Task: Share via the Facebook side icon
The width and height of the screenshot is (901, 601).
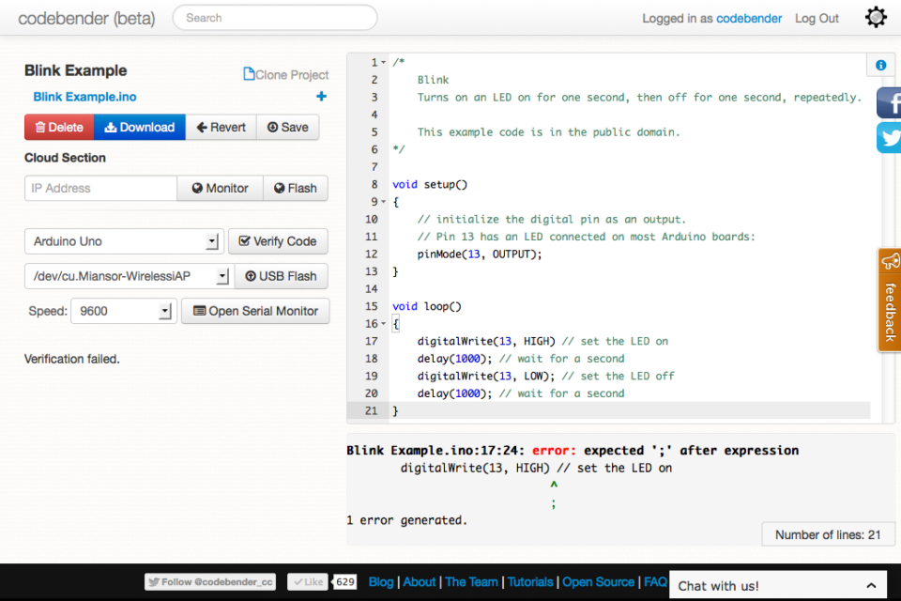Action: [x=889, y=103]
